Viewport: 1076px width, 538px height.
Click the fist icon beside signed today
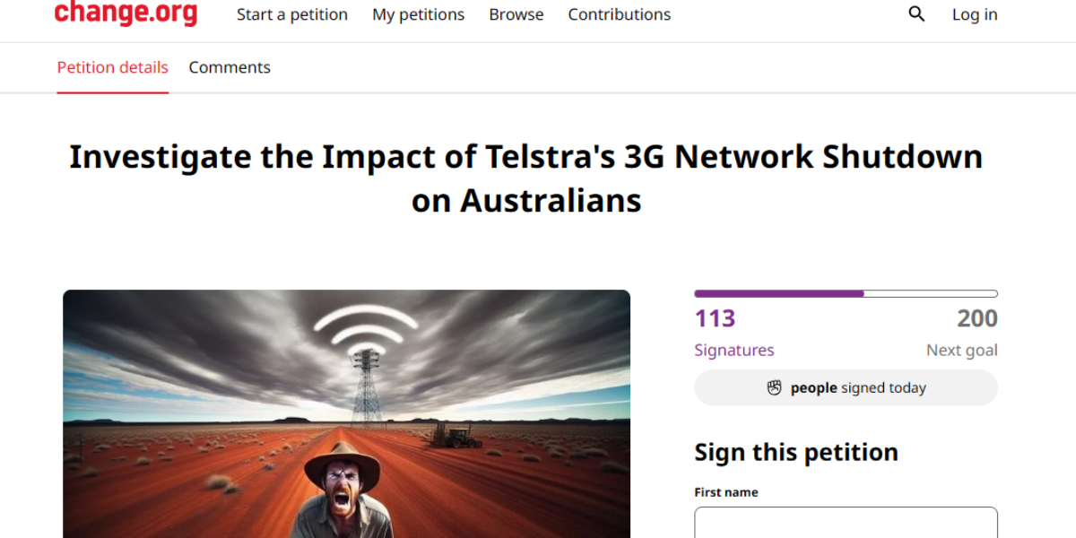(775, 387)
